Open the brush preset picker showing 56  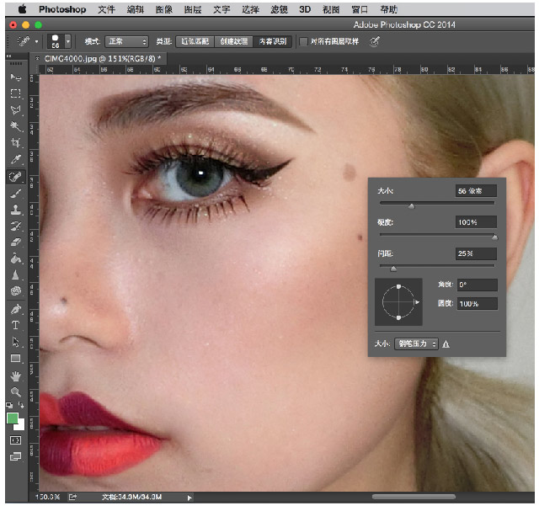(59, 41)
